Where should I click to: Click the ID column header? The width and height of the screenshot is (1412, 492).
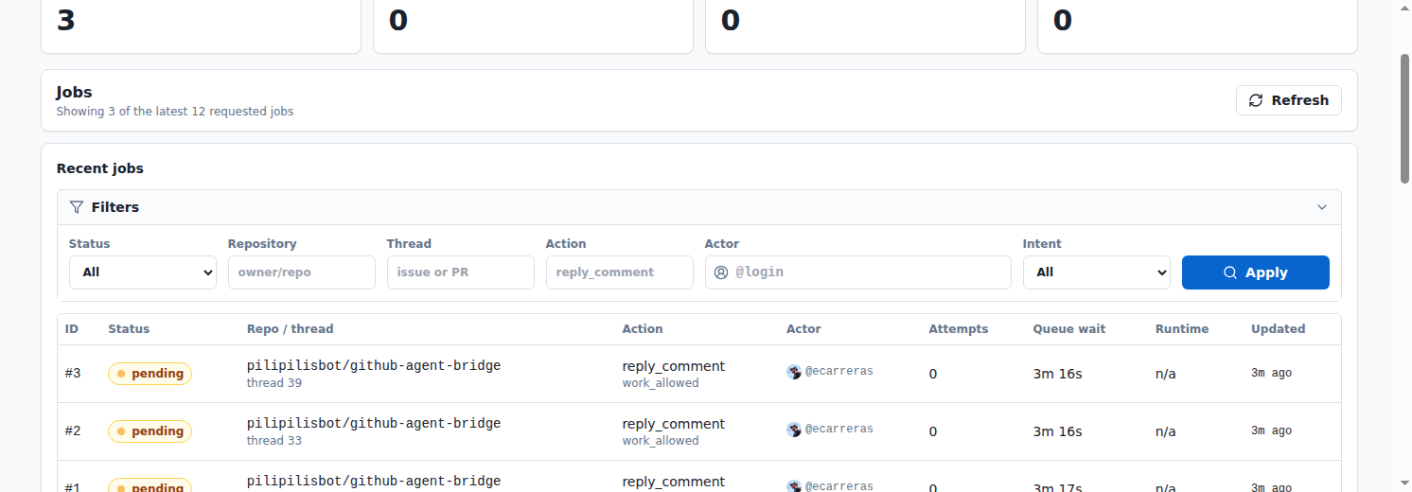(72, 329)
